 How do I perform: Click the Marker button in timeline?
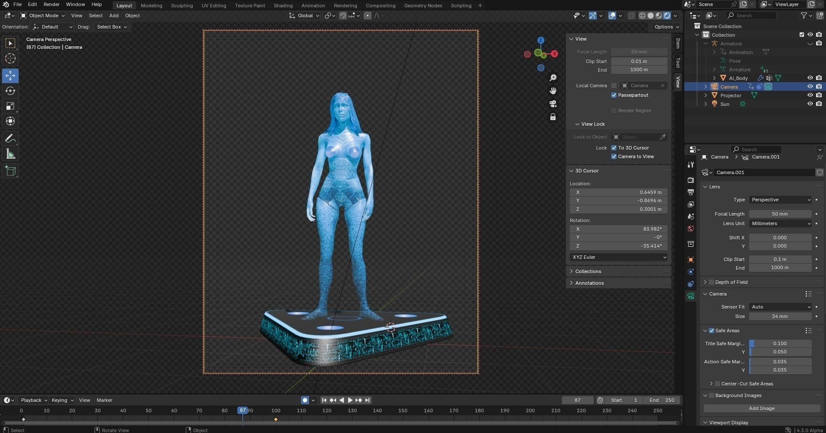104,400
